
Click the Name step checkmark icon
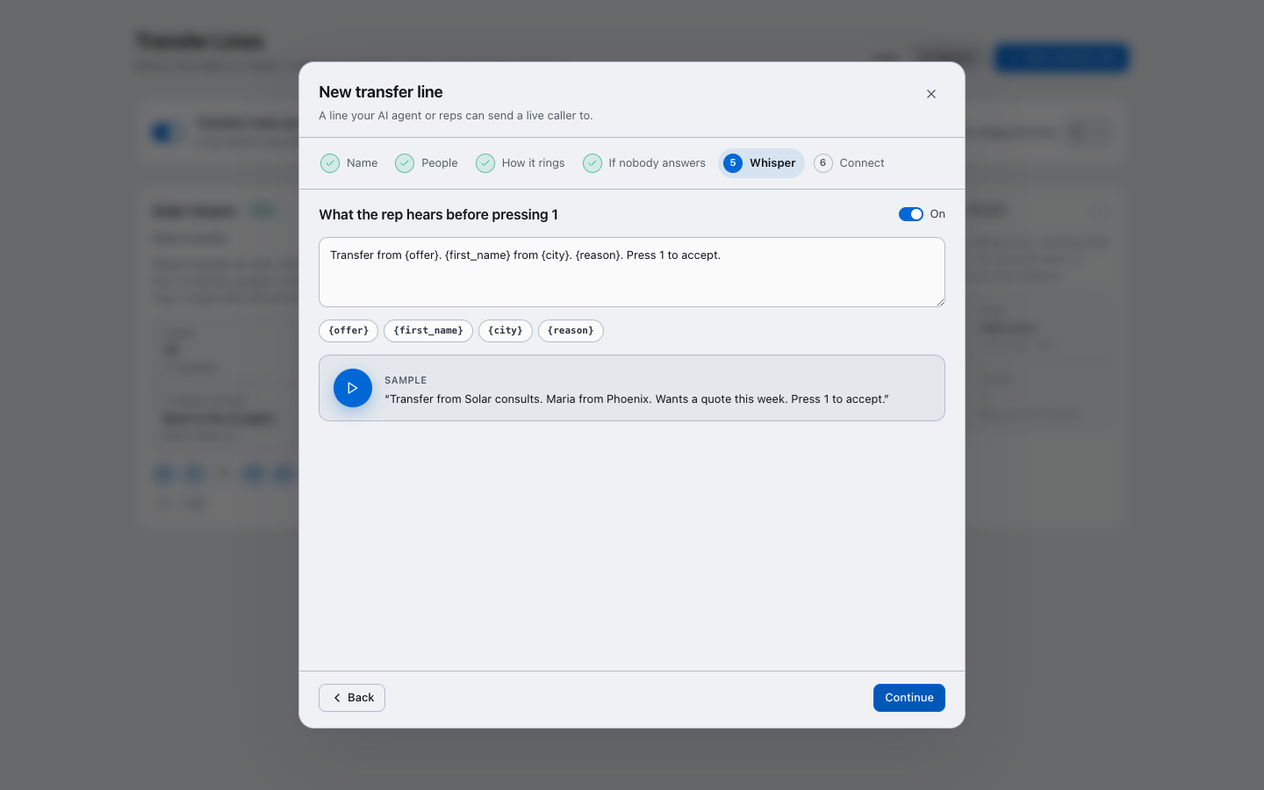(330, 163)
